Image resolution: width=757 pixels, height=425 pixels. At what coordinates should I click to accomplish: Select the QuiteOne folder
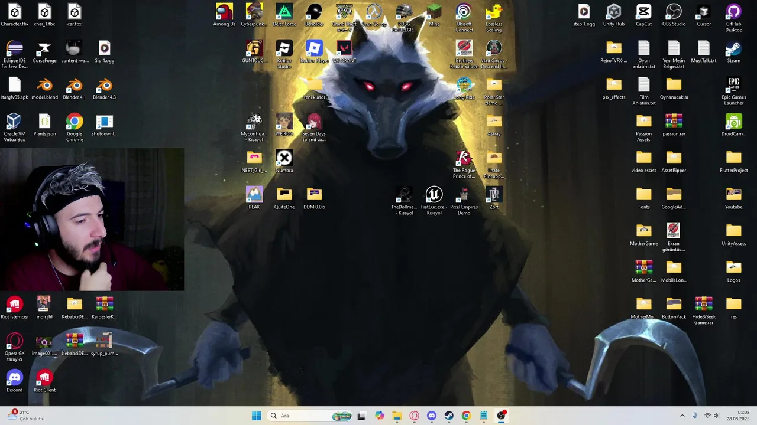click(x=284, y=198)
